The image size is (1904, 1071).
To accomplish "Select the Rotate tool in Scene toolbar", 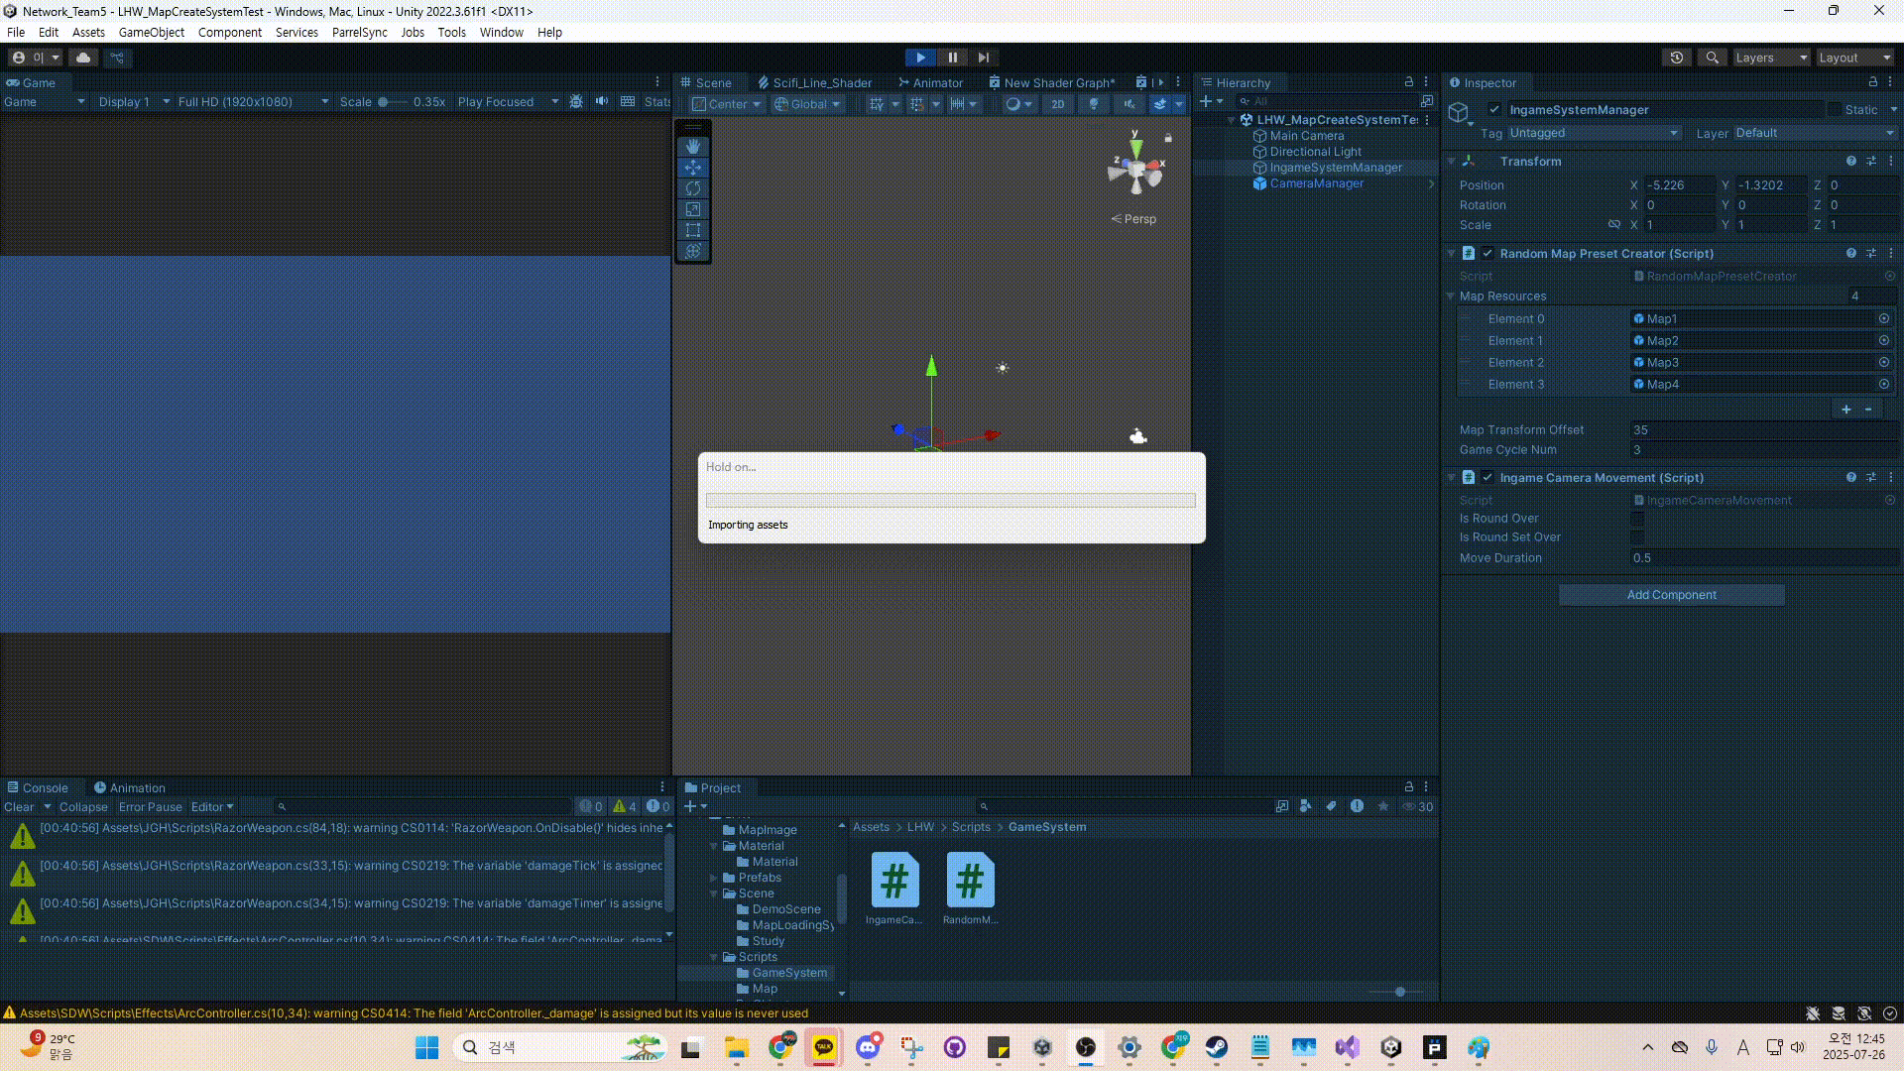I will (693, 188).
